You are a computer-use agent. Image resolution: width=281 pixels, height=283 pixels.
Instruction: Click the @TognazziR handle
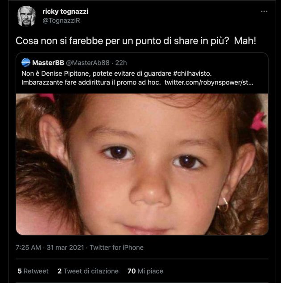tap(61, 20)
